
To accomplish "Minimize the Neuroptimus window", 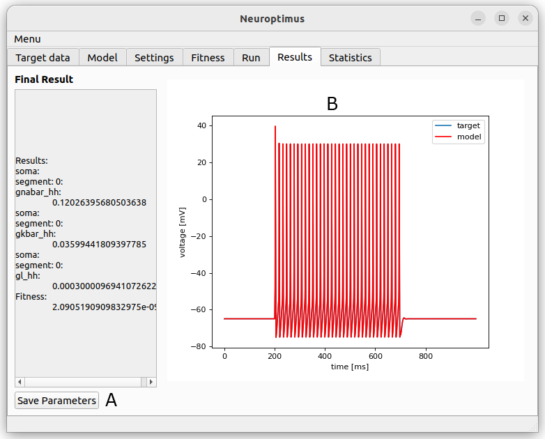I will (478, 18).
